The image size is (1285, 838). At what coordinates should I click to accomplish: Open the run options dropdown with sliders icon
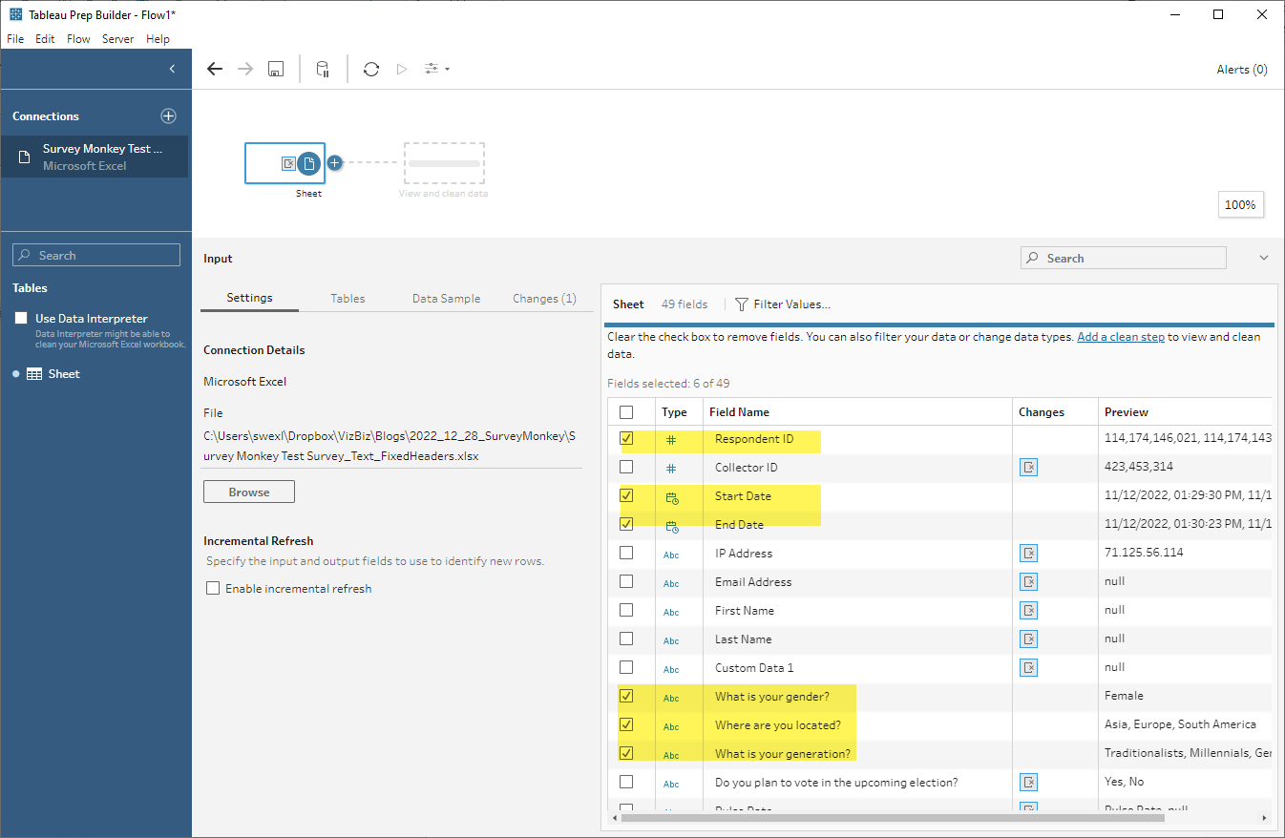pos(436,69)
